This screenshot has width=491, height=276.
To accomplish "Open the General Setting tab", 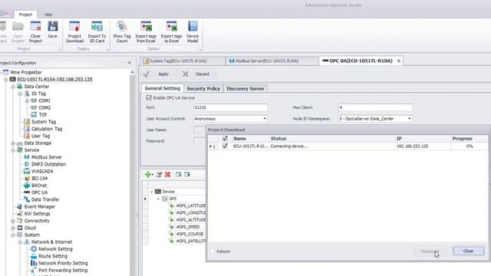I will click(x=162, y=88).
